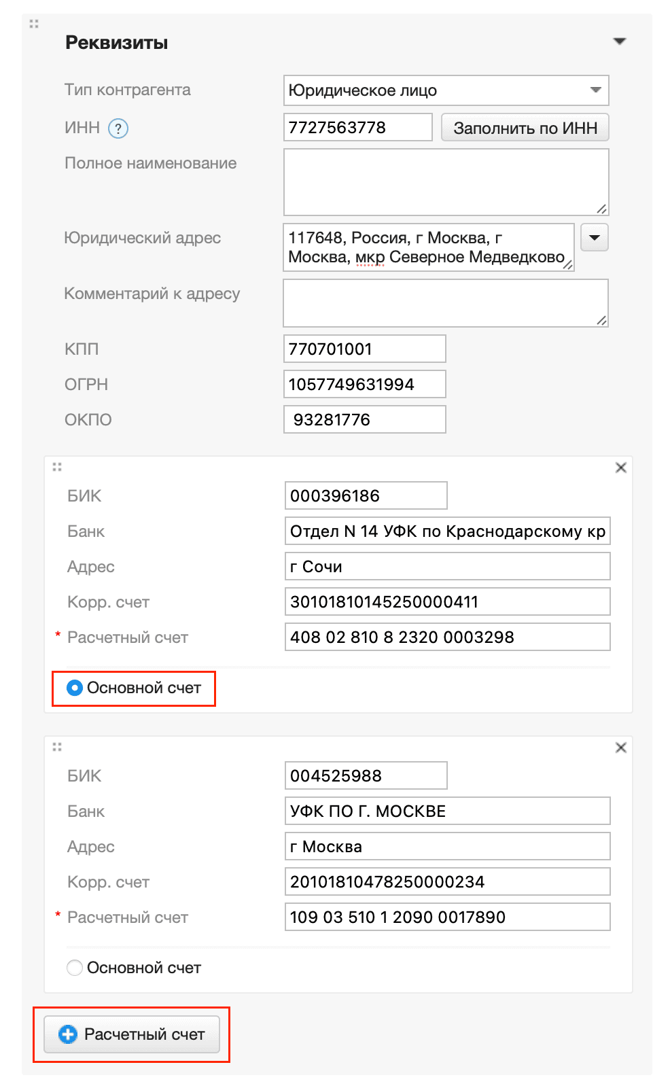The image size is (670, 1086).
Task: Remove the УФК ПО Г. МОСКВЕ account block
Action: coord(620,748)
